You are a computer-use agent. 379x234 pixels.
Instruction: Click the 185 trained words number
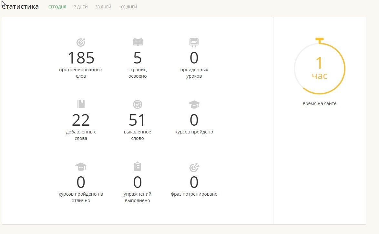pos(81,58)
